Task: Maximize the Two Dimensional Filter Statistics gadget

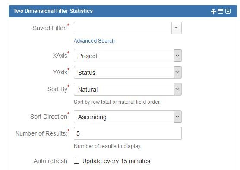Action: click(x=221, y=11)
